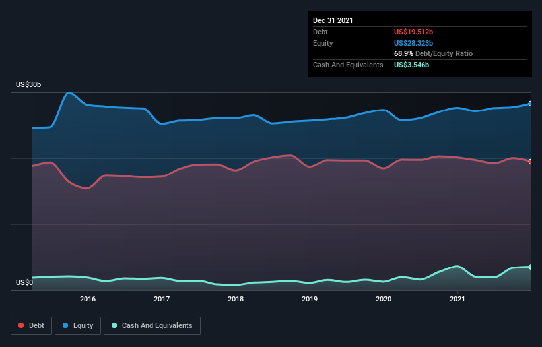Toggle the Equity series legend button
This screenshot has width=542, height=347.
(78, 326)
